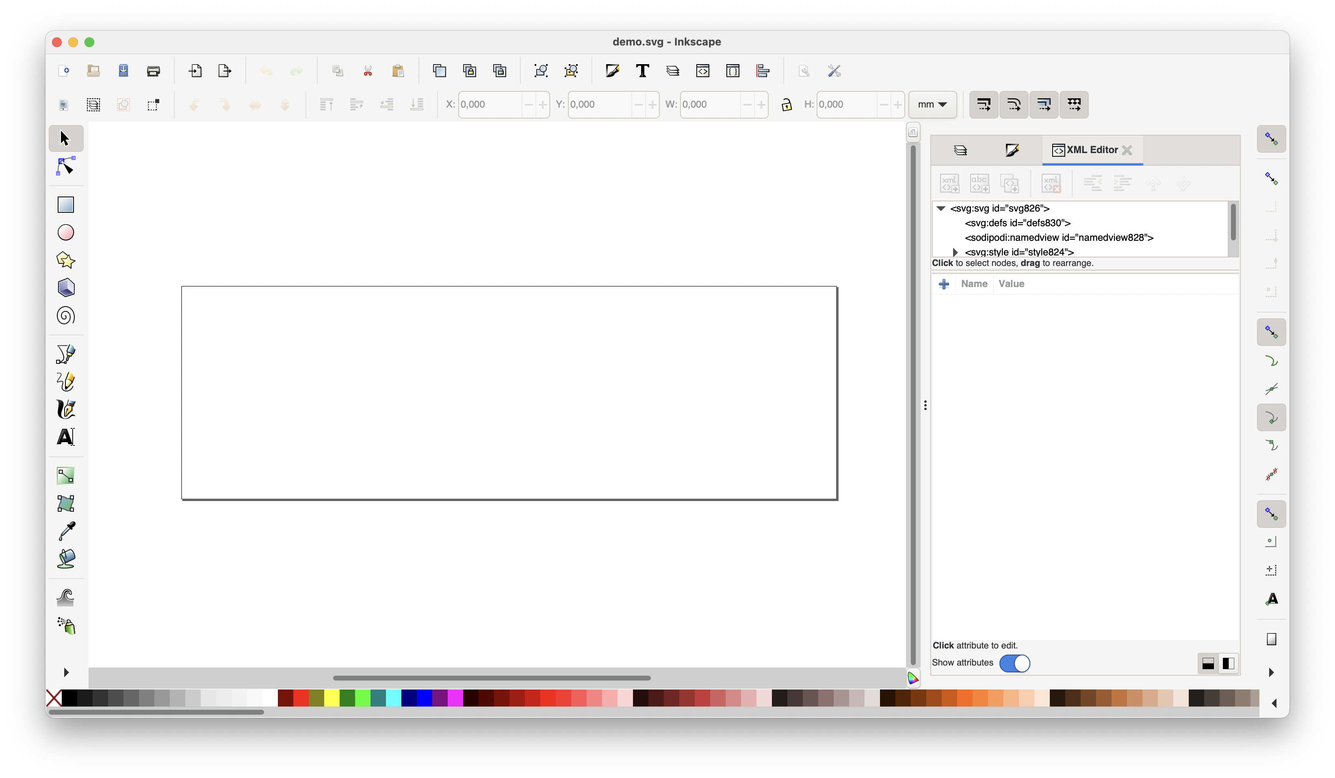Viewport: 1335px width, 778px height.
Task: Click the new text node icon
Action: 980,184
